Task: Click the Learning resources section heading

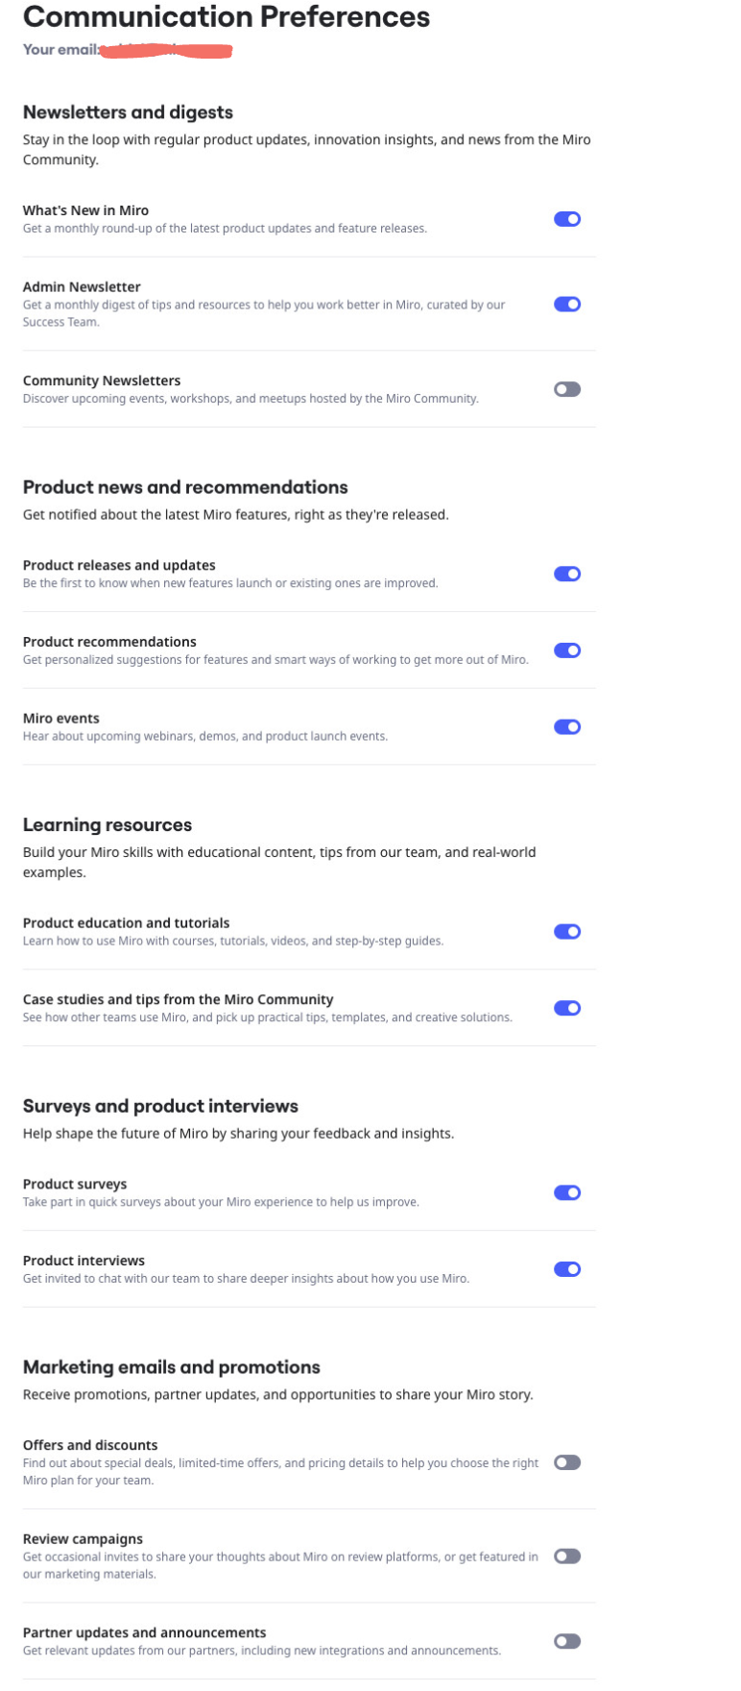Action: coord(108,824)
